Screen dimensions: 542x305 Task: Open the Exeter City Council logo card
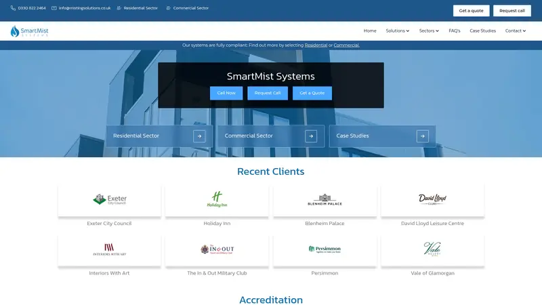click(x=109, y=200)
